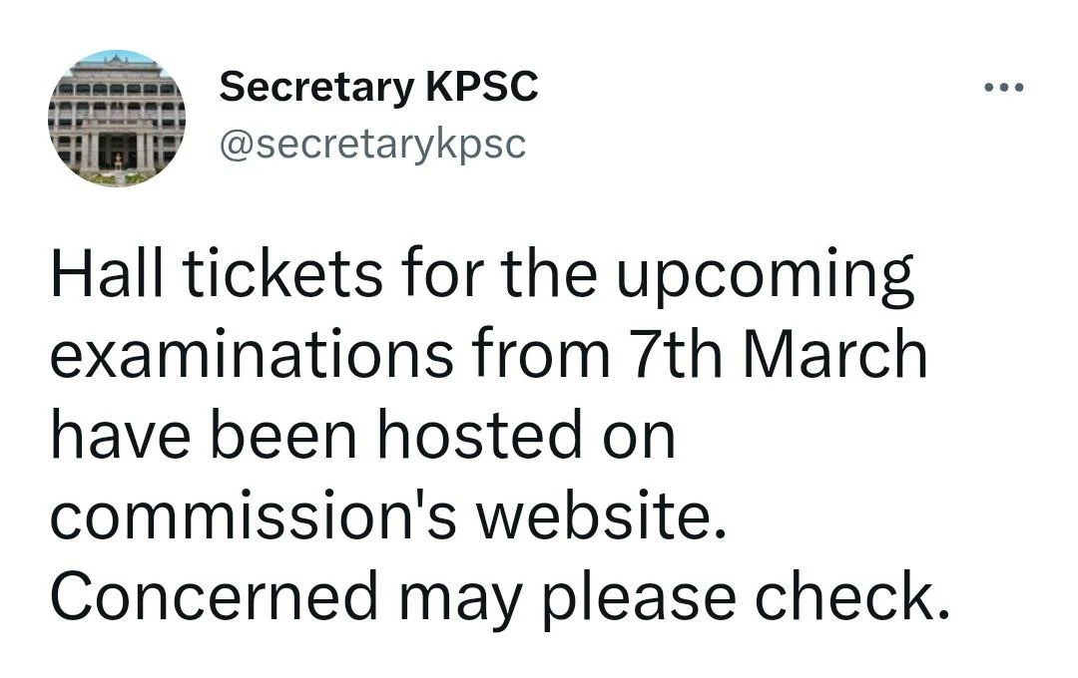1078x678 pixels.
Task: Open the Secretary KPSC display name link
Action: pos(378,88)
